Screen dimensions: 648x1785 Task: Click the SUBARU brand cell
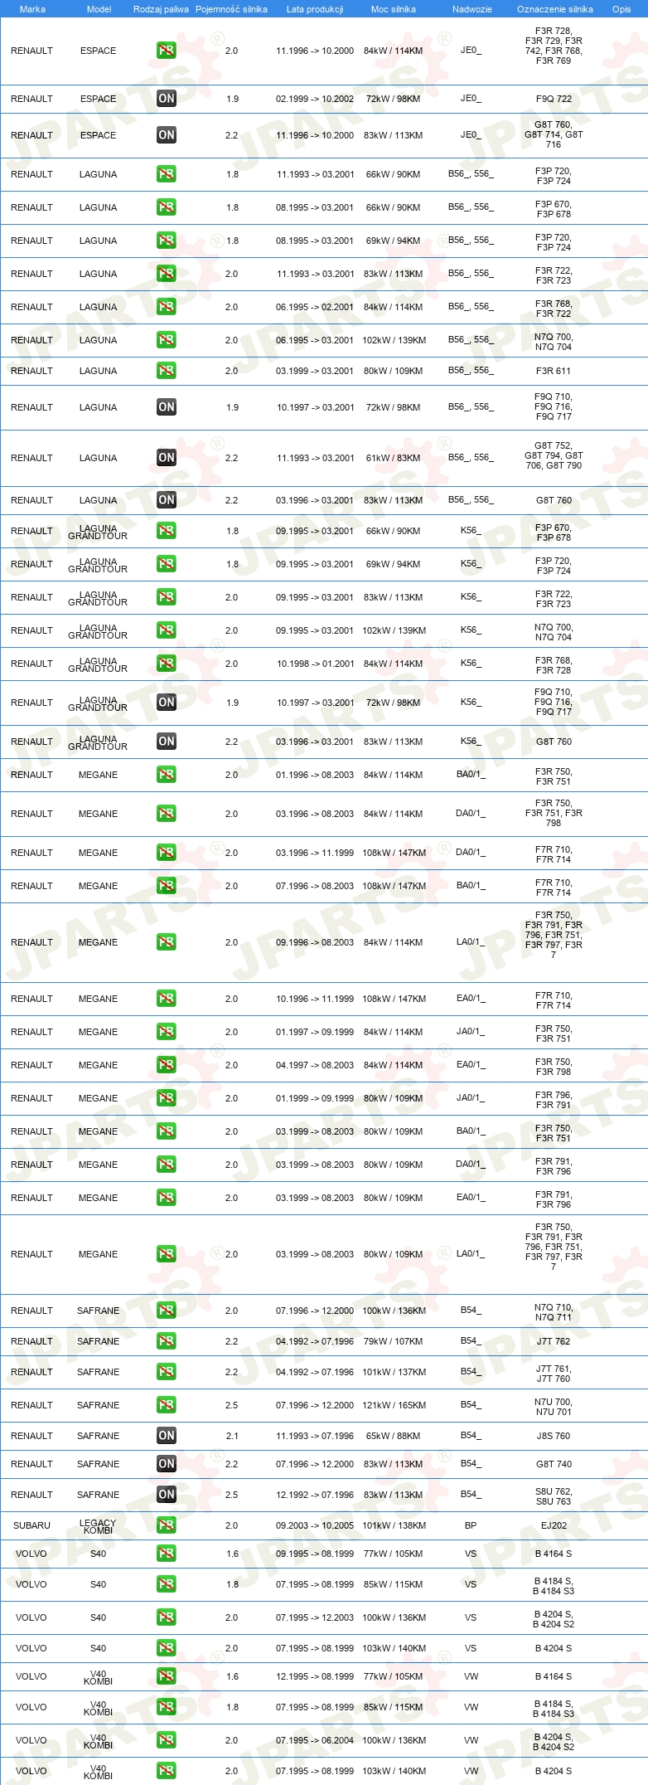tap(31, 1525)
